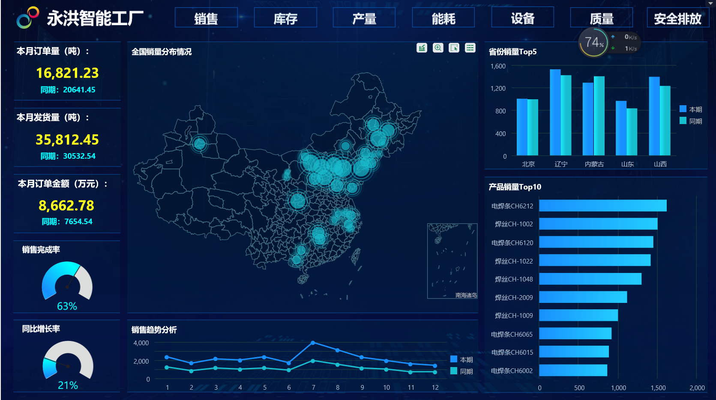
Task: Click the 永洪智能工厂 title text
Action: pos(95,18)
